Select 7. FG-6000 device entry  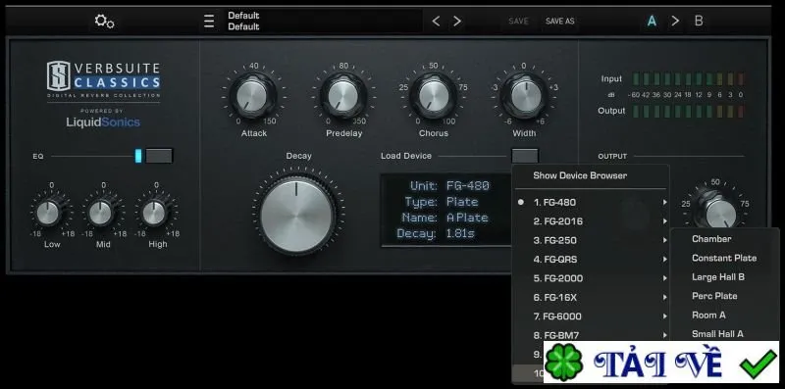click(x=591, y=316)
